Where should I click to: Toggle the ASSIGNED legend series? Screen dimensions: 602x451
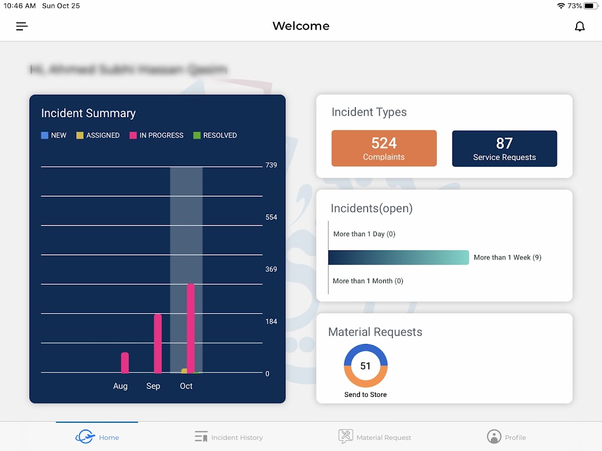tap(98, 135)
